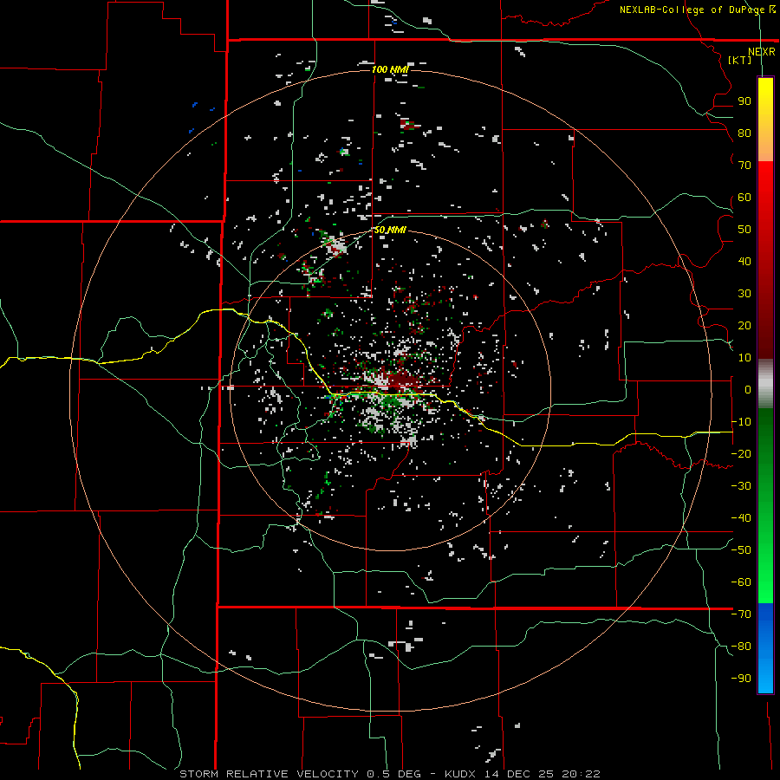
Task: Click the -60 value on the velocity legend
Action: (741, 582)
